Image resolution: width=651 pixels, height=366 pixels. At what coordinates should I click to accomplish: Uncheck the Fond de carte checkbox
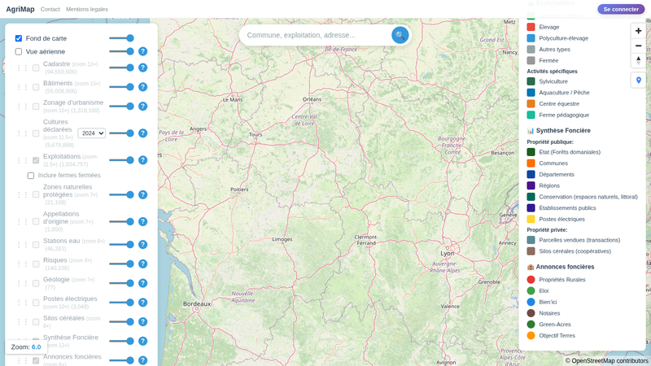[x=19, y=38]
